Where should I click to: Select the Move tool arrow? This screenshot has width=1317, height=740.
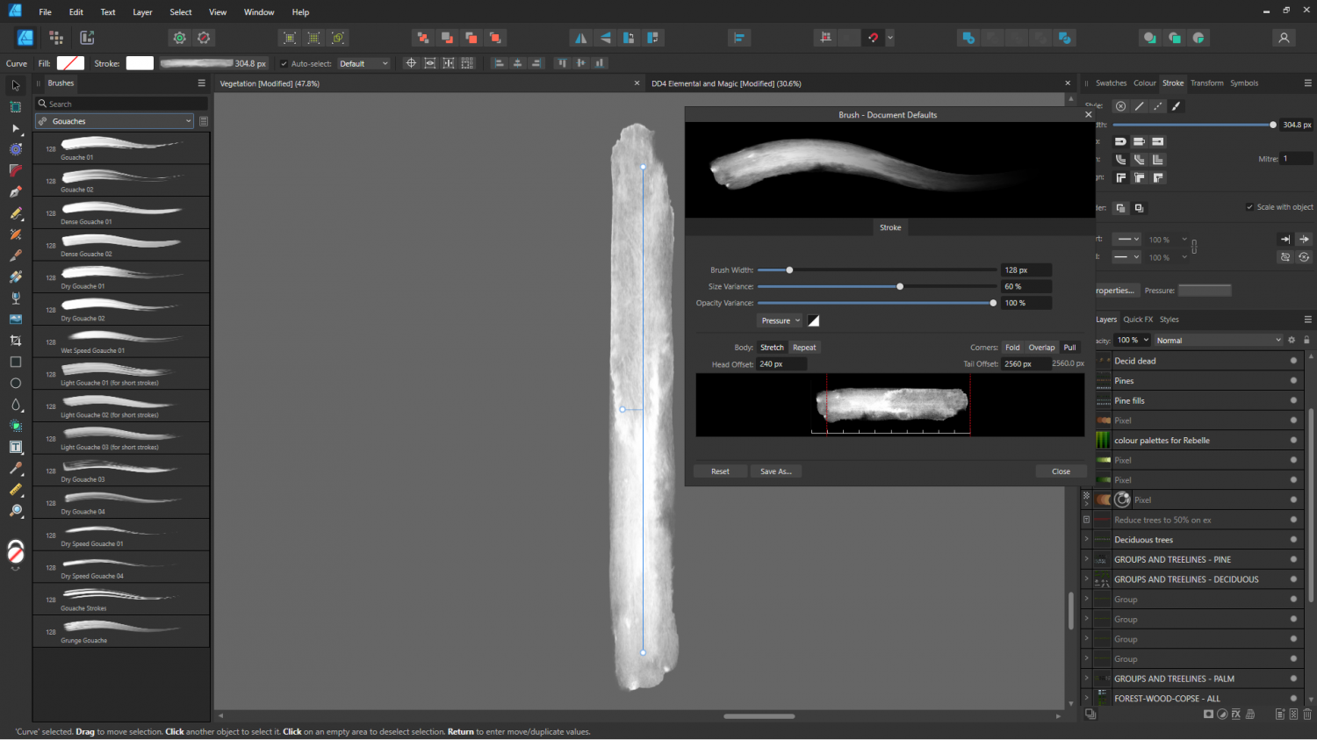(16, 86)
